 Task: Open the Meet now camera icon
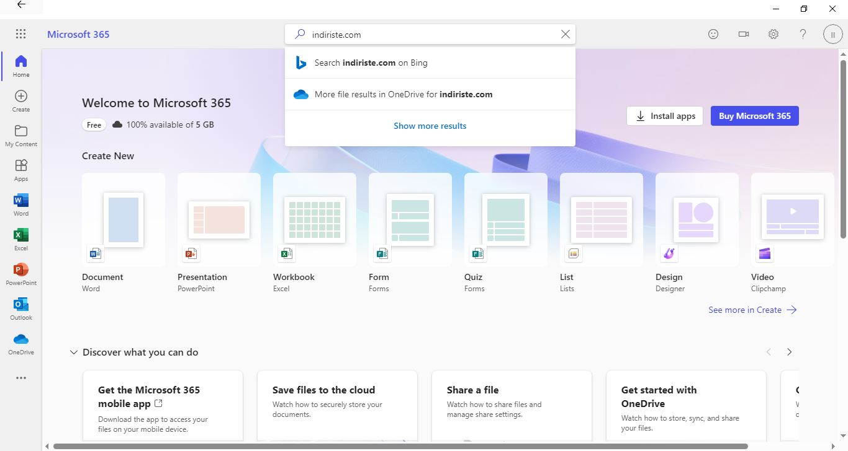[x=744, y=34]
